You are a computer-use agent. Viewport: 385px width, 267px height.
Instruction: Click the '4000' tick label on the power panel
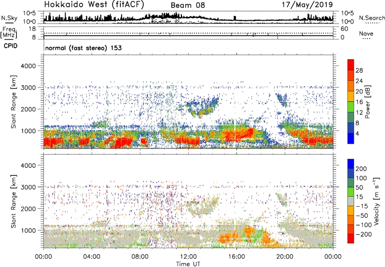(28, 66)
